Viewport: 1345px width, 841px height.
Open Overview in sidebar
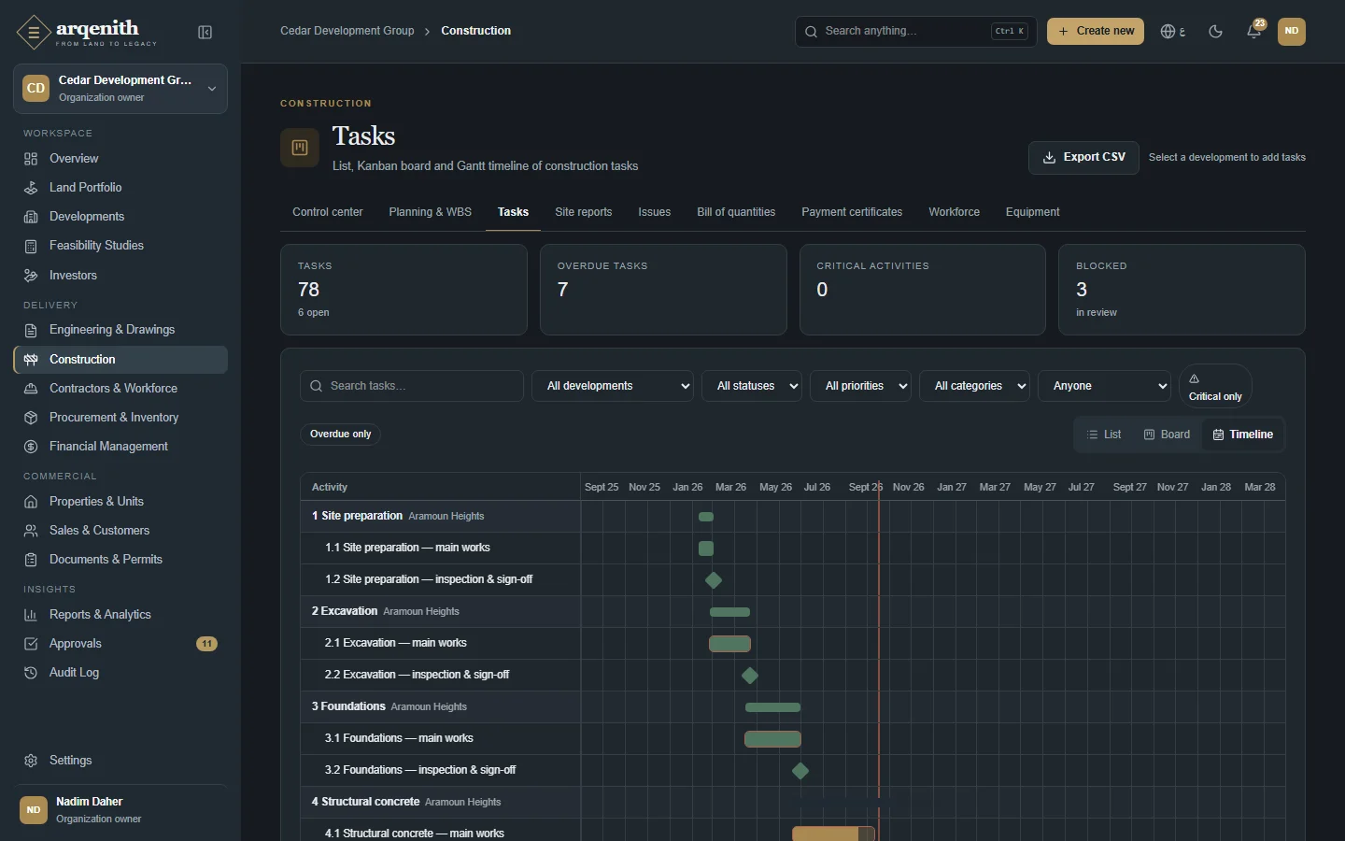pyautogui.click(x=120, y=159)
